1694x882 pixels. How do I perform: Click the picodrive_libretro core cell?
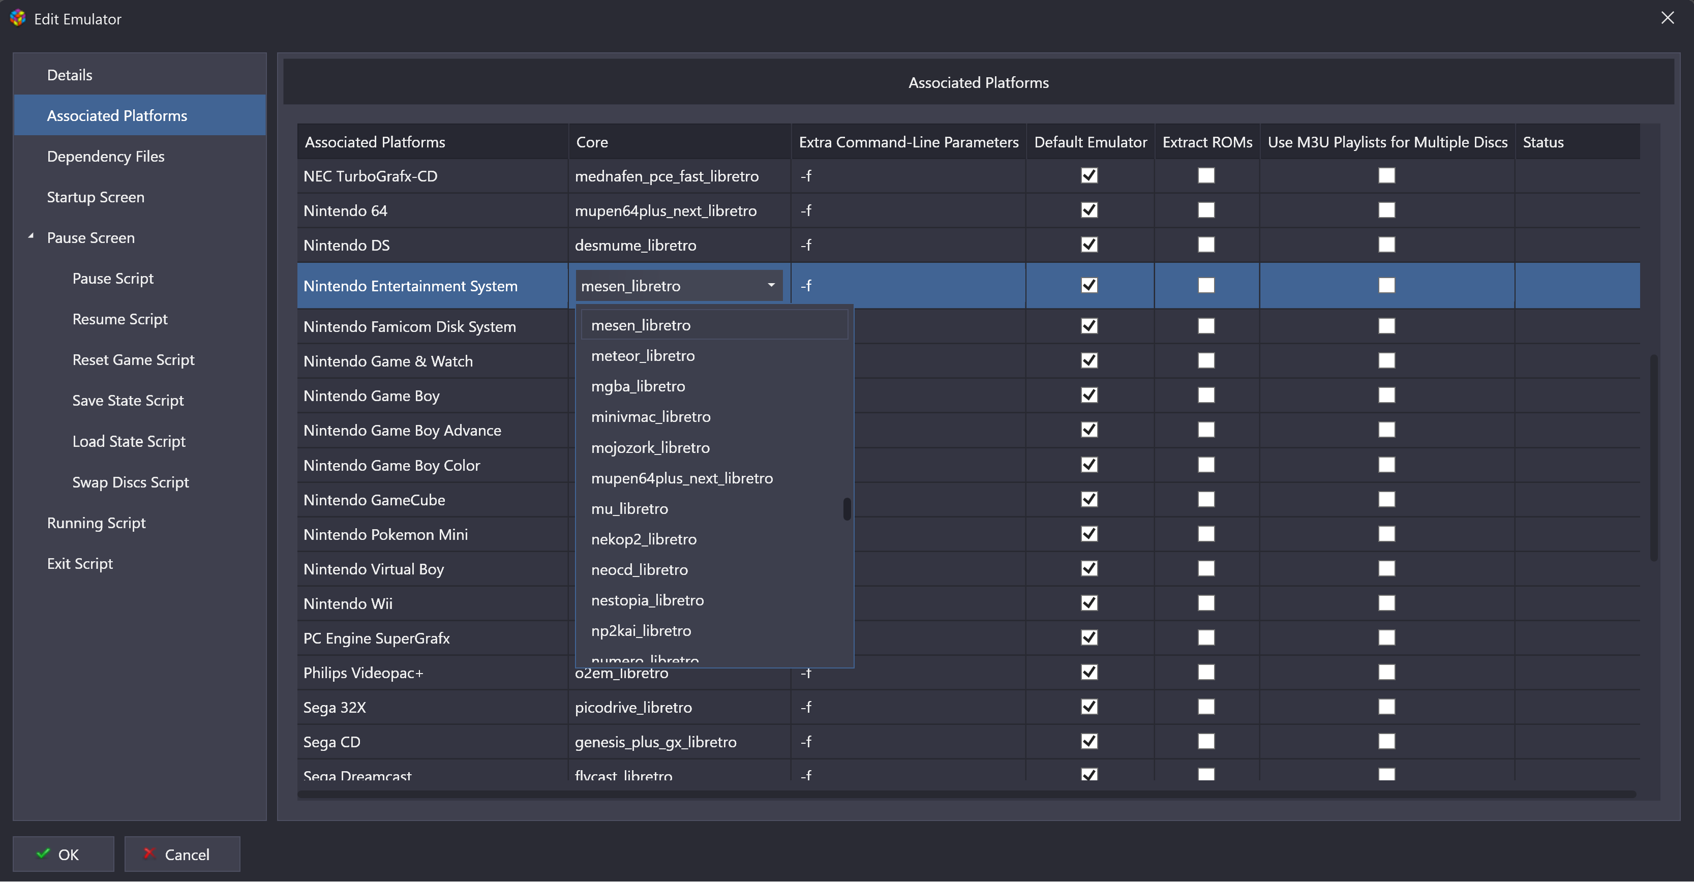679,708
